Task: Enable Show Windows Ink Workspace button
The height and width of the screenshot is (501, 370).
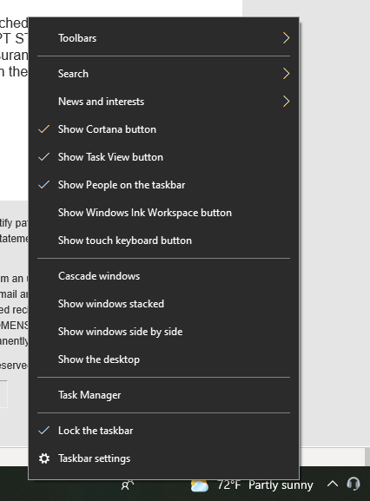Action: point(163,213)
